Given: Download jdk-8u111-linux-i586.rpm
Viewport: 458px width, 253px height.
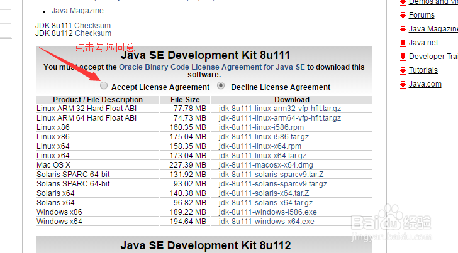Looking at the screenshot, I should click(x=261, y=127).
